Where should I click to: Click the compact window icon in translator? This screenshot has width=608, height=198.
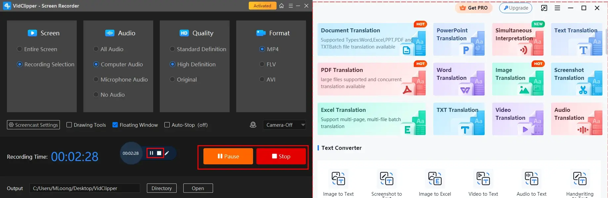[544, 8]
